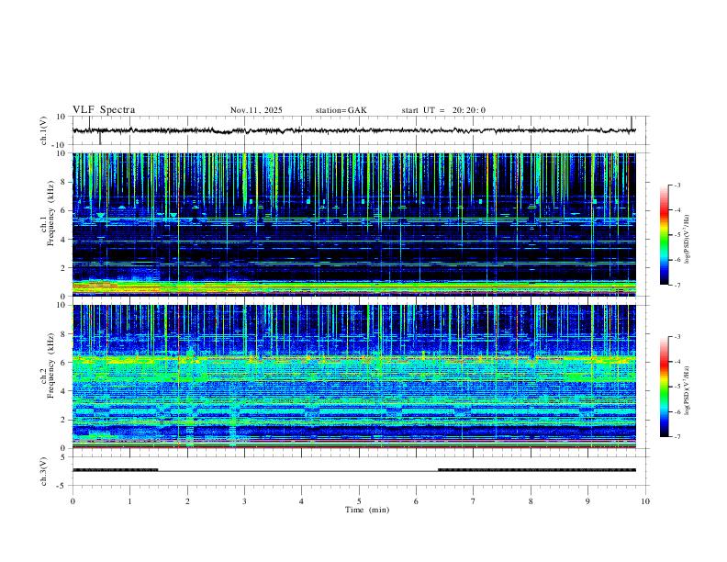Click inside the ch.2 spectrogram panel
The image size is (727, 562).
353,377
